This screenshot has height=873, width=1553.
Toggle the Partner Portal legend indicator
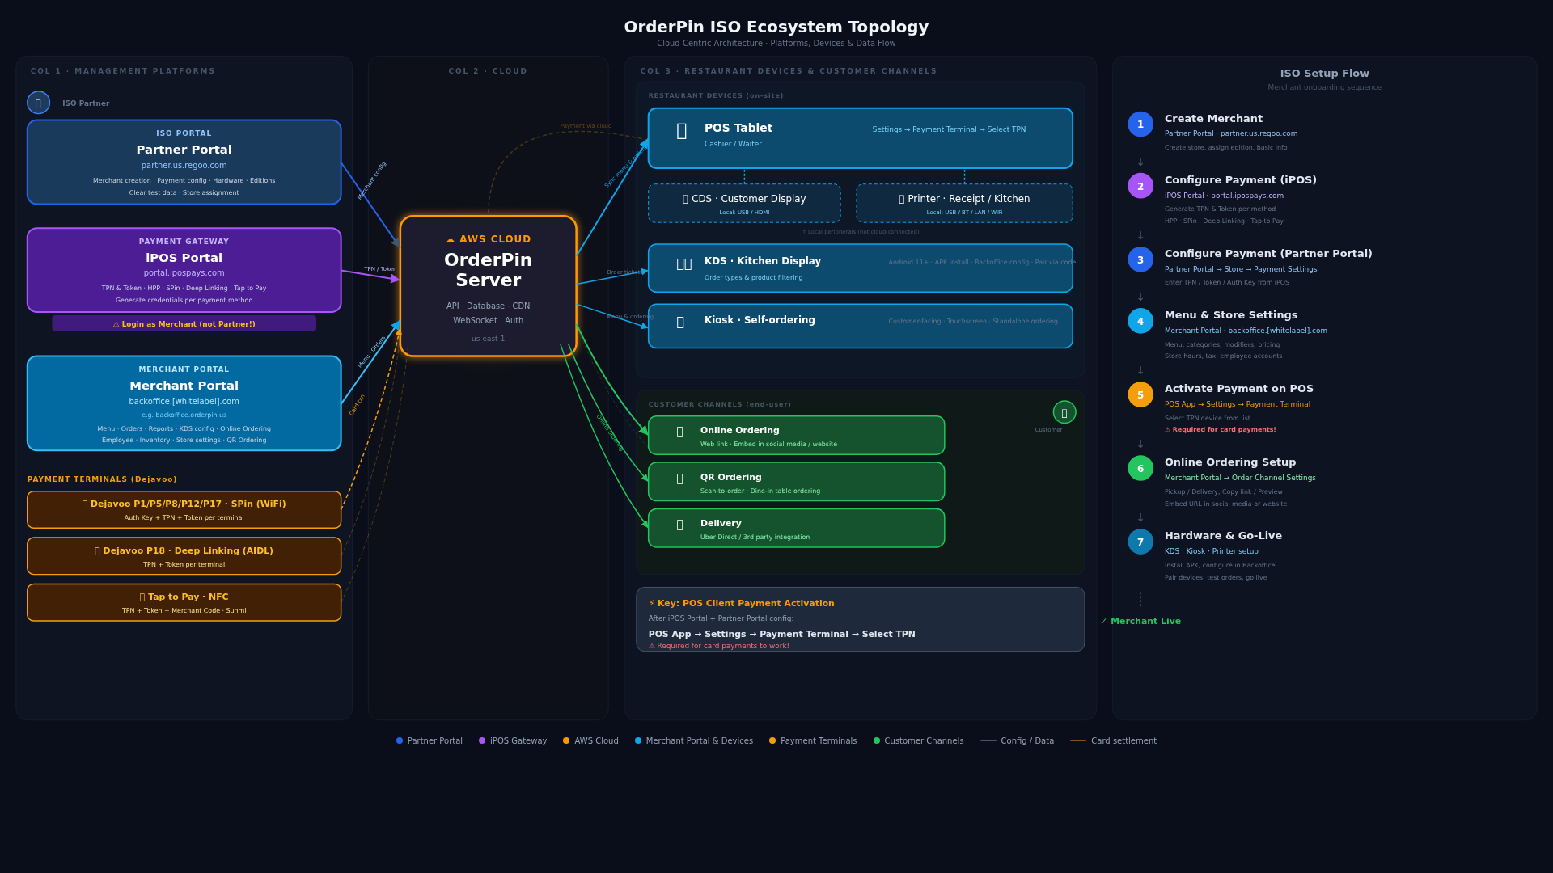pyautogui.click(x=398, y=740)
